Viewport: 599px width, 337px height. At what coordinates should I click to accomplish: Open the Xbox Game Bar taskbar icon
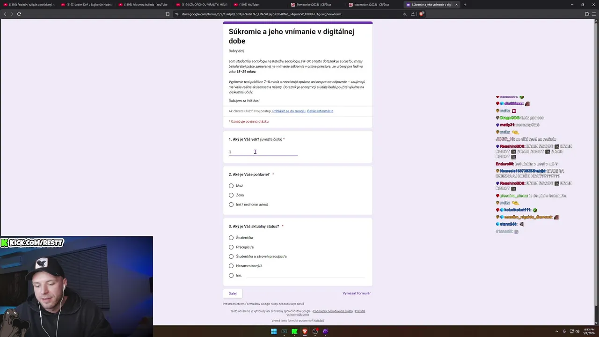284,331
